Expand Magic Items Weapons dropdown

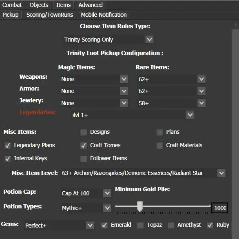(x=94, y=79)
